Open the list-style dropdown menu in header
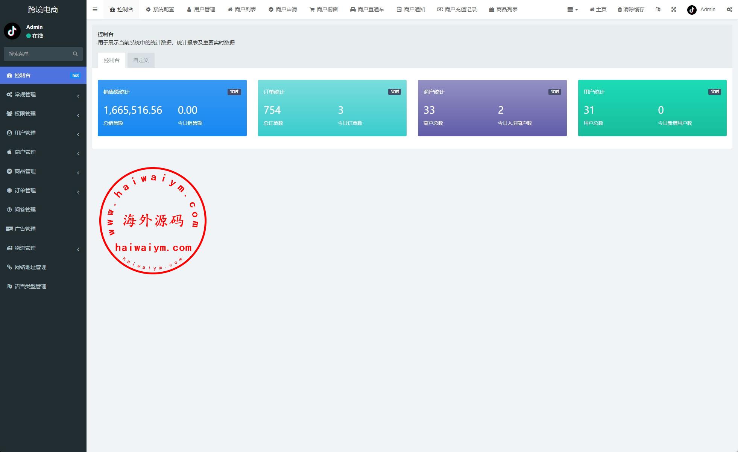The height and width of the screenshot is (452, 738). (572, 9)
